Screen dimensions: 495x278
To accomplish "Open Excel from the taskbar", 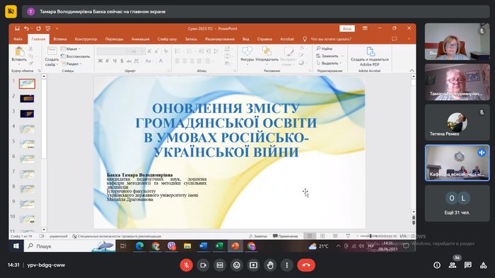I will tap(219, 246).
